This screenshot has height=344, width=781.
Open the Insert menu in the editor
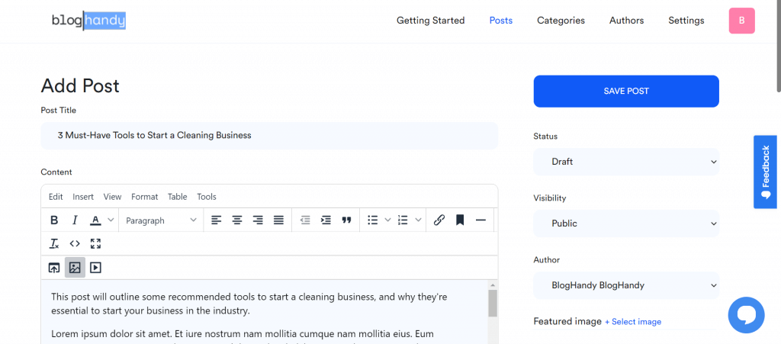pyautogui.click(x=83, y=197)
